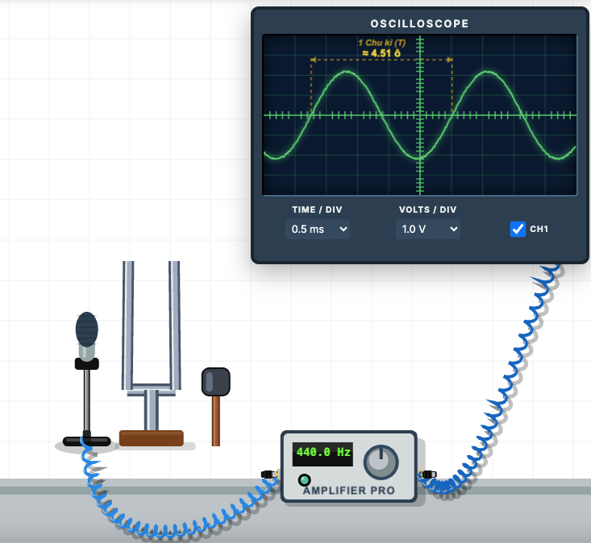Click the amplifier's left cable connector
The height and width of the screenshot is (543, 591).
tap(268, 475)
